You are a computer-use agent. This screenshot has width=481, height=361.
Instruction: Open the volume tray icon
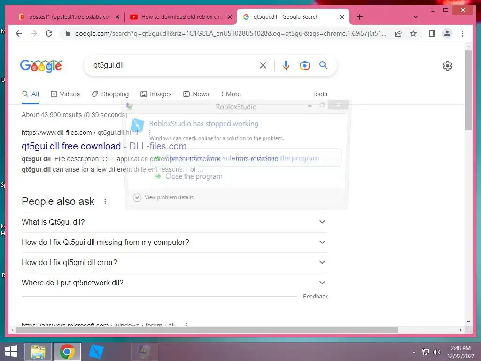(436, 352)
